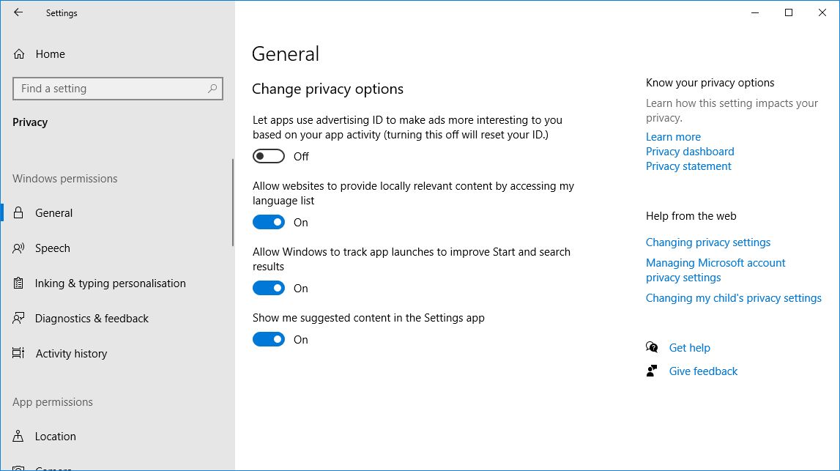Click the search magnifier icon
This screenshot has width=840, height=471.
pyautogui.click(x=212, y=89)
